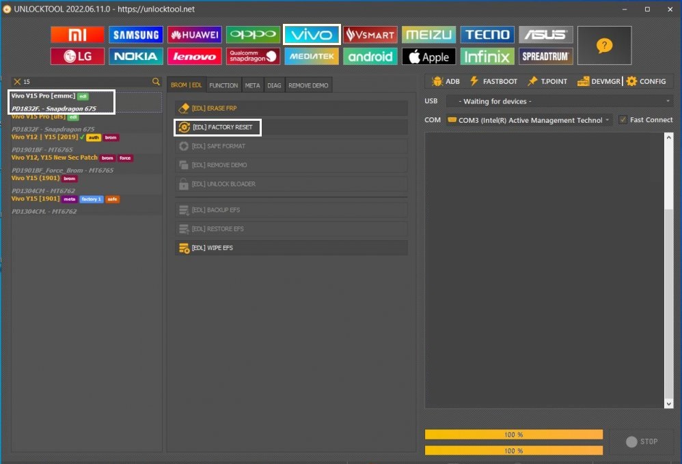Open the META tab
682x464 pixels.
pyautogui.click(x=252, y=85)
